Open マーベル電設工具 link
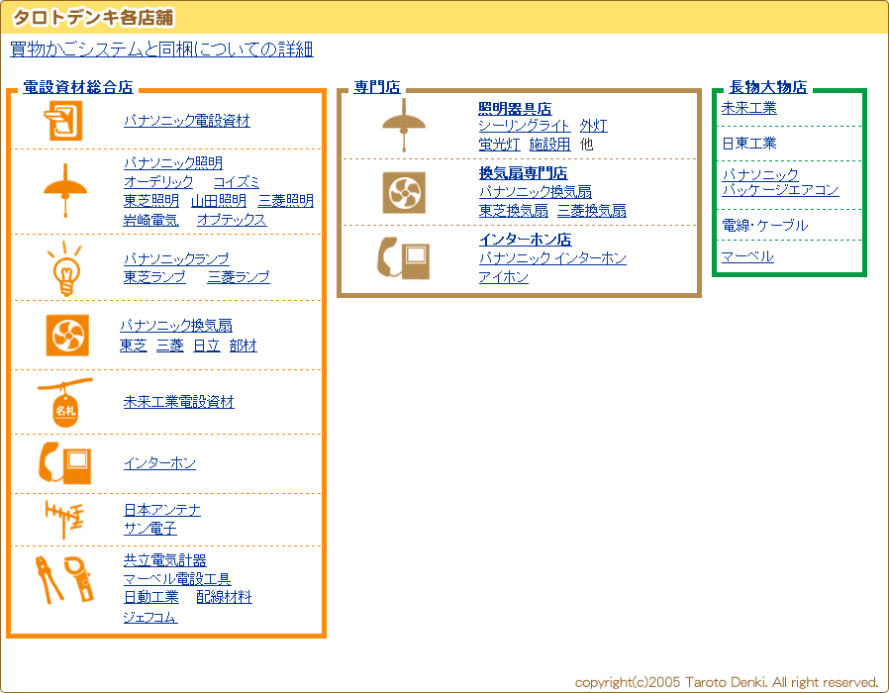The height and width of the screenshot is (693, 889). pos(177,579)
